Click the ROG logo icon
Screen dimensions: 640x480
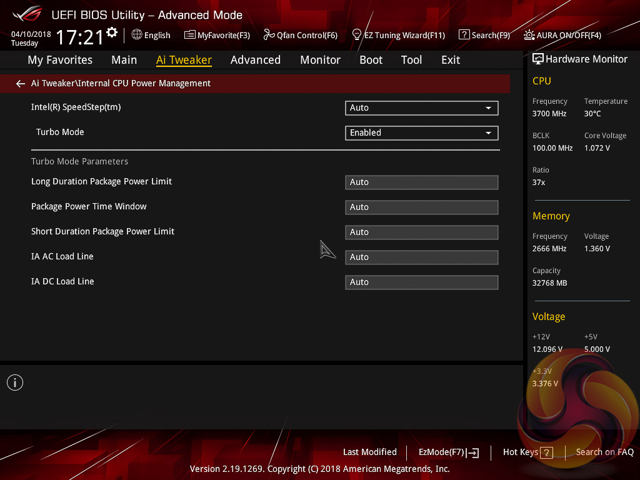pos(27,14)
